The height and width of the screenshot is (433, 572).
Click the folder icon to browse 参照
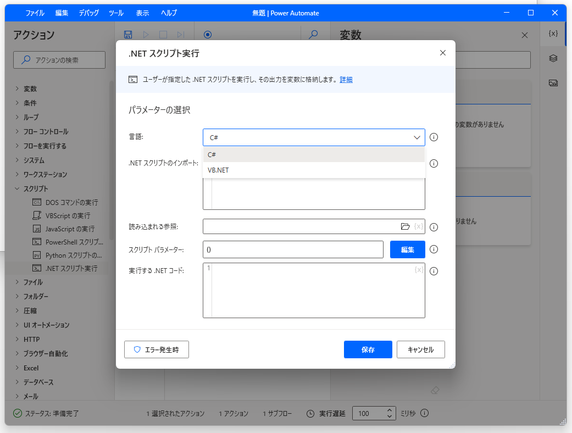click(406, 226)
